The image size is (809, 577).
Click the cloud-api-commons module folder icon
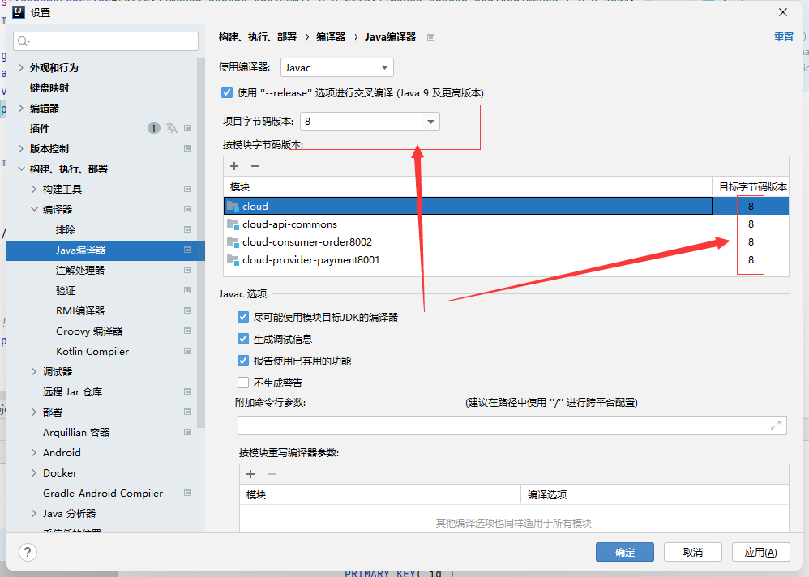pos(233,224)
